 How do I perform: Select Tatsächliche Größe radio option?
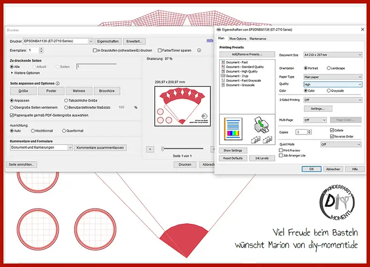pos(66,100)
